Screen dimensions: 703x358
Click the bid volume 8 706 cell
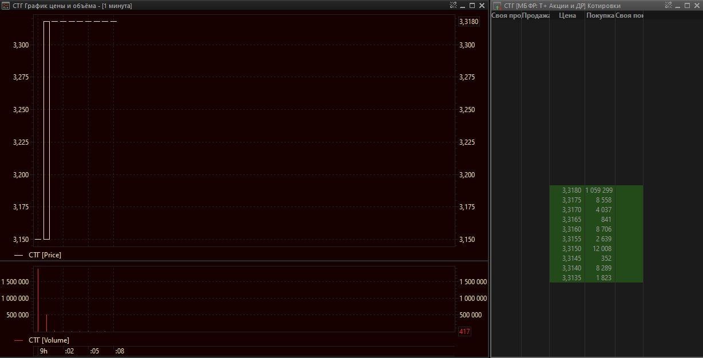pos(600,229)
